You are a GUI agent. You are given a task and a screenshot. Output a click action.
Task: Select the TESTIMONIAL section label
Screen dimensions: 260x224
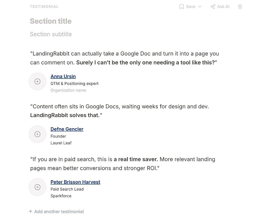[44, 7]
